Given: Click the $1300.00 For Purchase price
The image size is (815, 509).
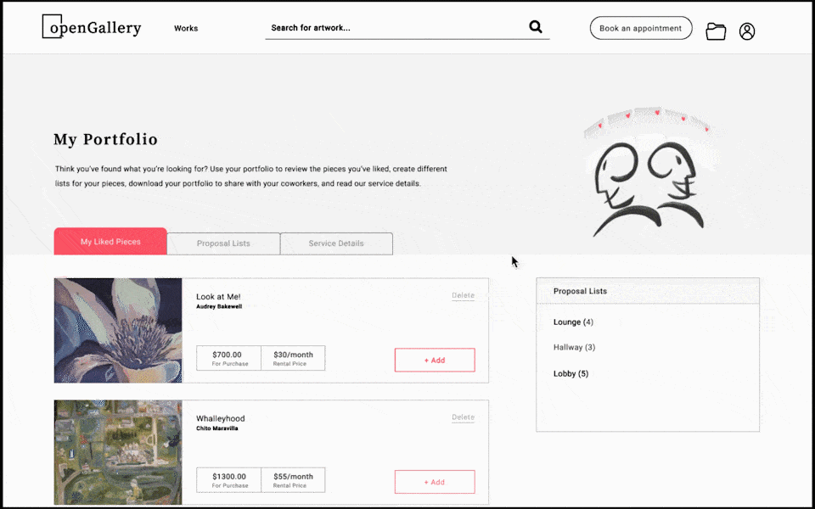Looking at the screenshot, I should point(228,480).
